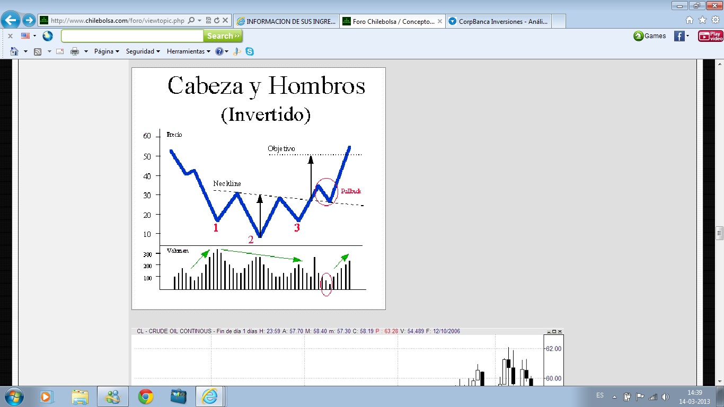Click the globe icon in the search toolbar
Viewport: 724px width, 407px height.
coord(48,36)
